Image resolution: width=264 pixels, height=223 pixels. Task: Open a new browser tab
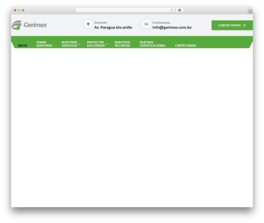250,12
